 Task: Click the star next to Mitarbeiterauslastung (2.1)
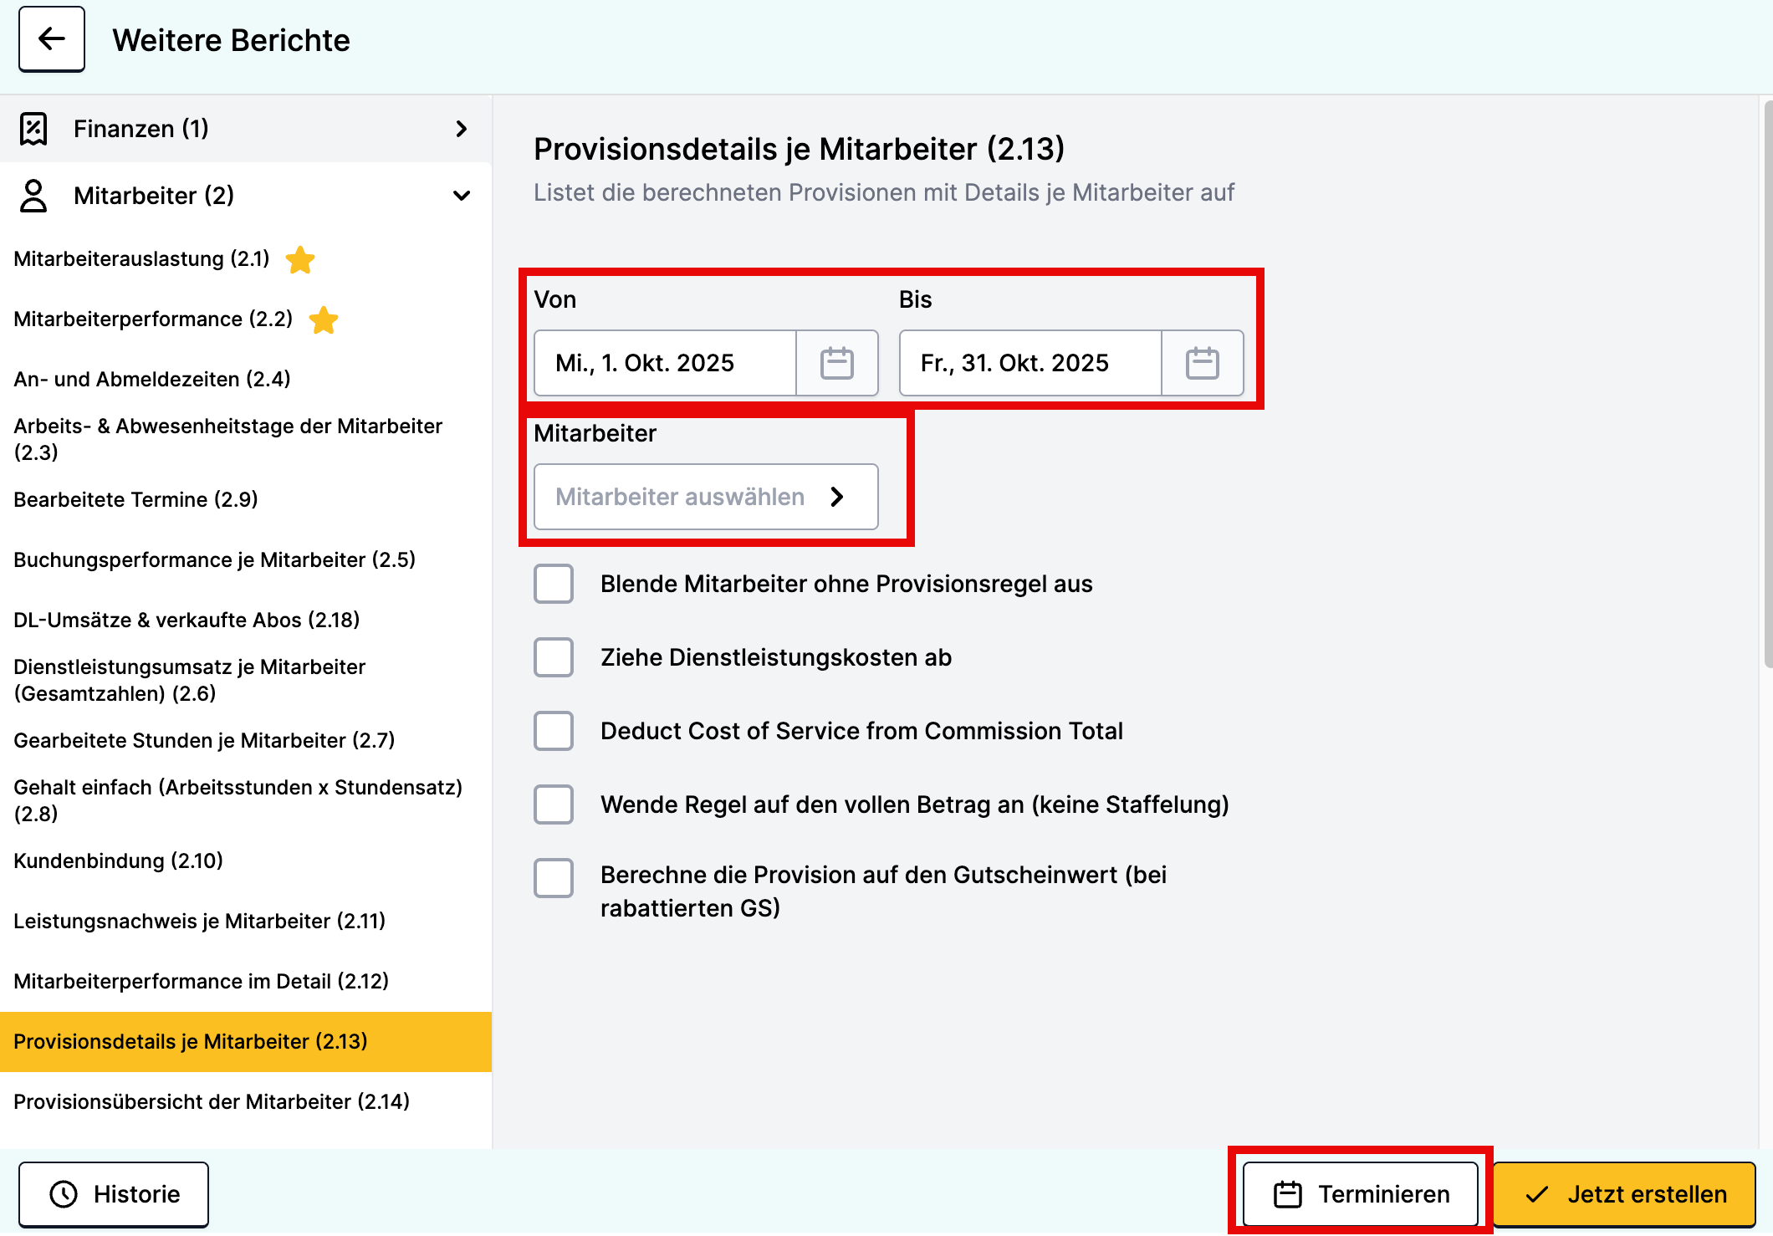pos(300,260)
